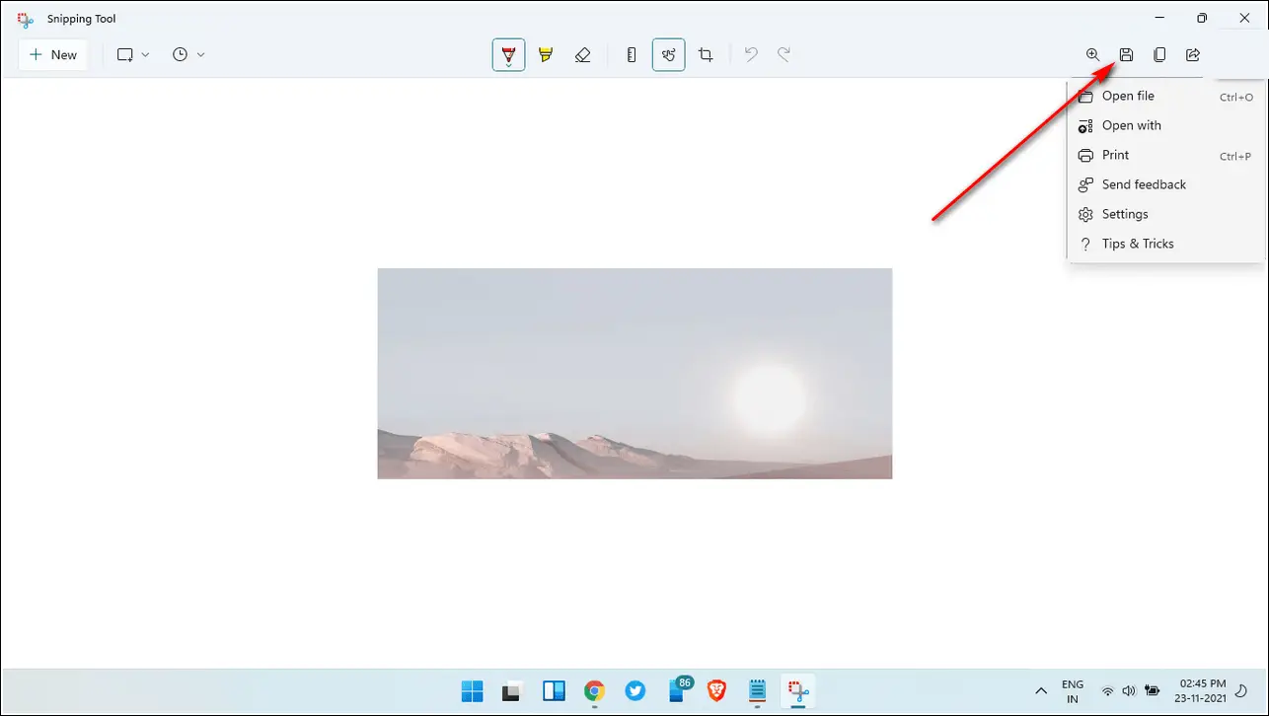Viewport: 1269px width, 716px height.
Task: Click the New snip button
Action: coord(53,55)
